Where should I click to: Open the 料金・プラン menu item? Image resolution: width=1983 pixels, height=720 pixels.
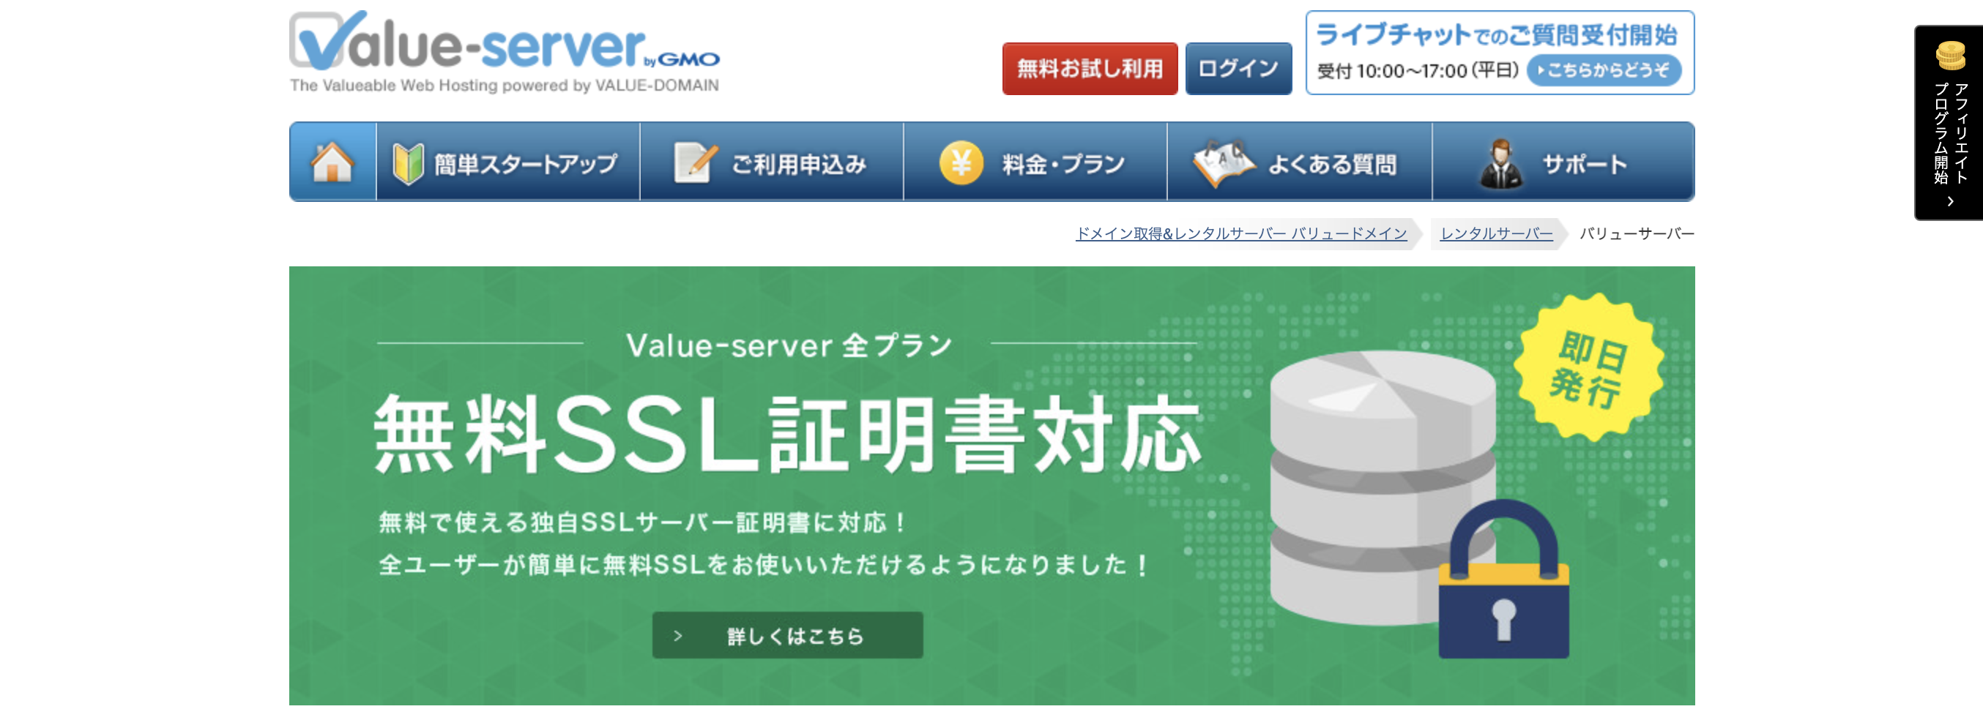click(1063, 165)
